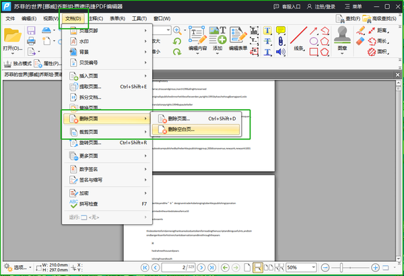Enable two-page facing layout
Viewport: 404px width, 276px height.
click(269, 268)
